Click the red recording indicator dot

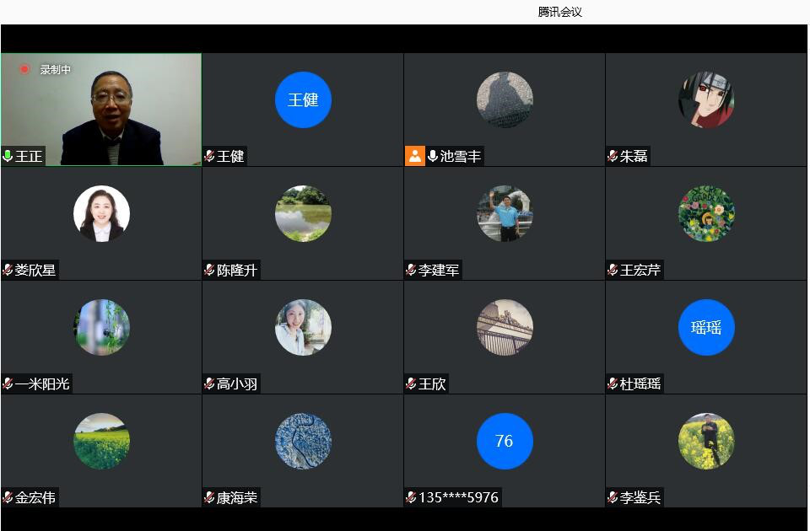[24, 69]
